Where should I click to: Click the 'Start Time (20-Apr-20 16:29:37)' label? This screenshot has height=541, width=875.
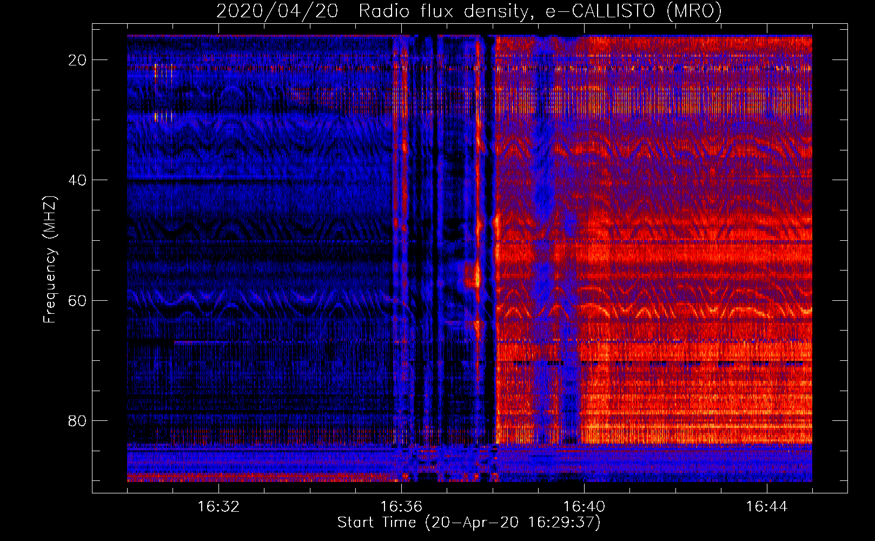click(469, 523)
